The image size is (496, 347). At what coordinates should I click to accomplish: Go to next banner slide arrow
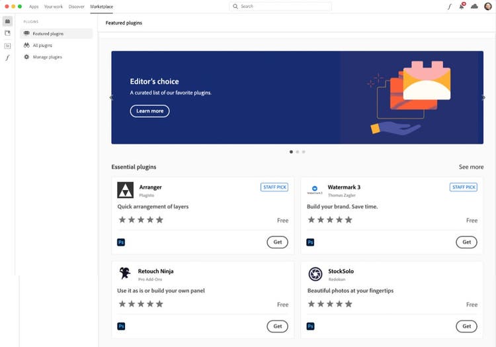483,97
